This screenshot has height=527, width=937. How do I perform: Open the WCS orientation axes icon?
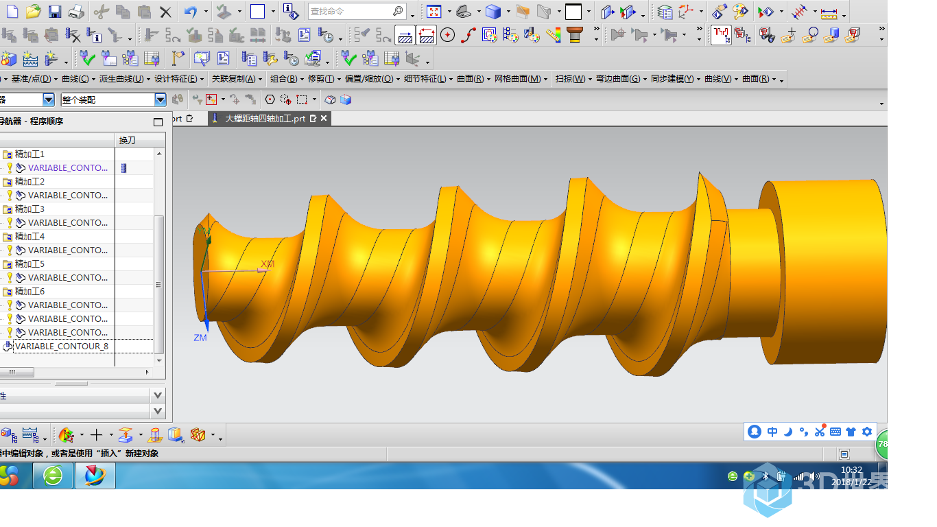point(686,12)
